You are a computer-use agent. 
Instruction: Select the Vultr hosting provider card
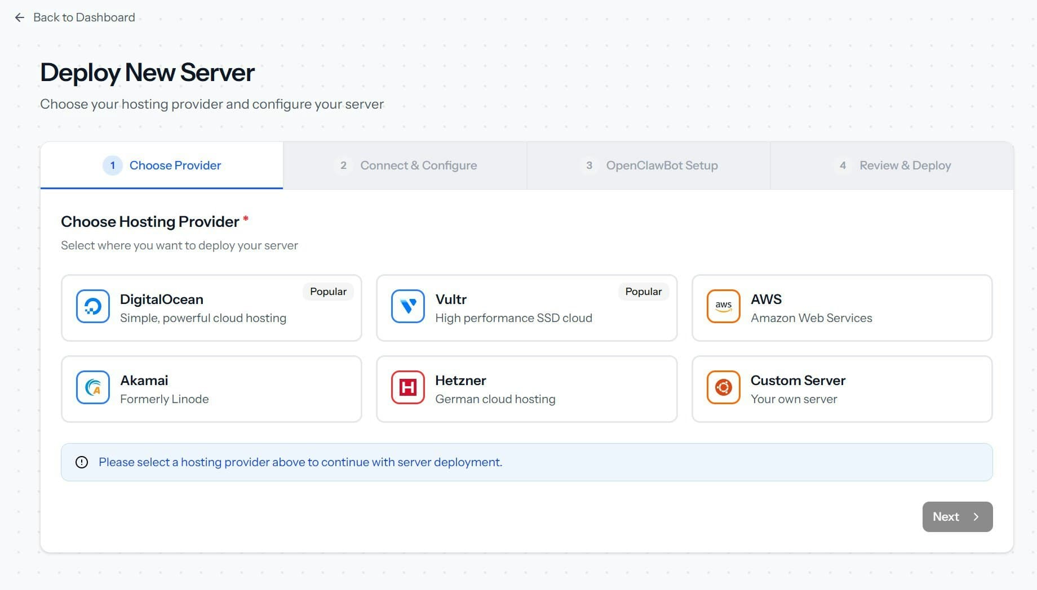pyautogui.click(x=526, y=307)
